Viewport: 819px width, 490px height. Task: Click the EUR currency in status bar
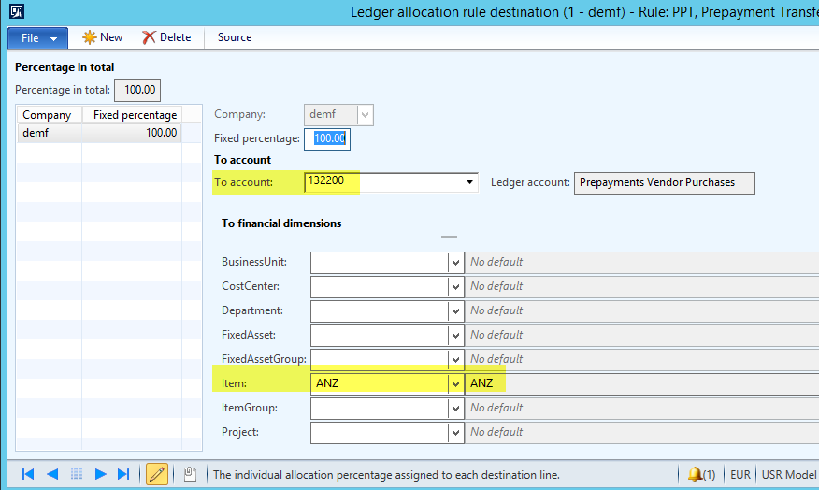click(740, 474)
